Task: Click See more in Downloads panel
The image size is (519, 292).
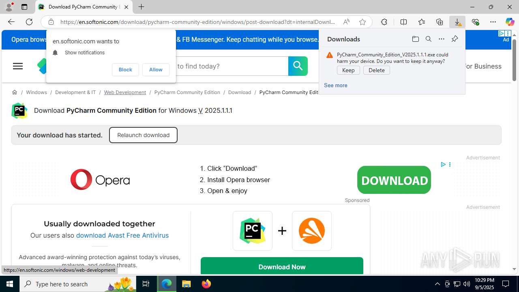Action: [335, 85]
